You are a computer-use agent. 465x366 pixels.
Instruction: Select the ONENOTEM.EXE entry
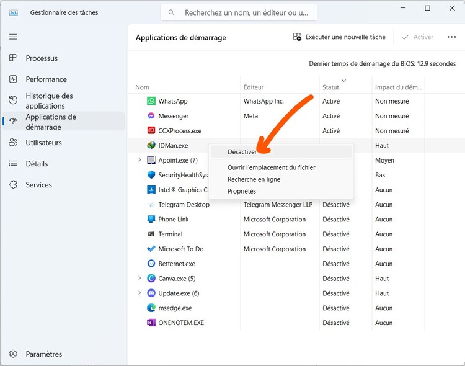(181, 323)
